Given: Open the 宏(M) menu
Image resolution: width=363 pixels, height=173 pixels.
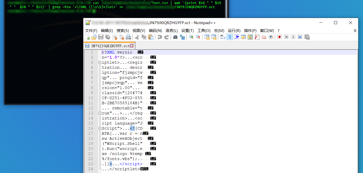Looking at the screenshot, I should click(219, 30).
